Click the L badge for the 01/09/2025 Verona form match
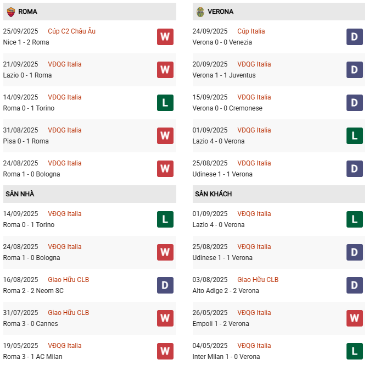This screenshot has height=365, width=369. (355, 136)
